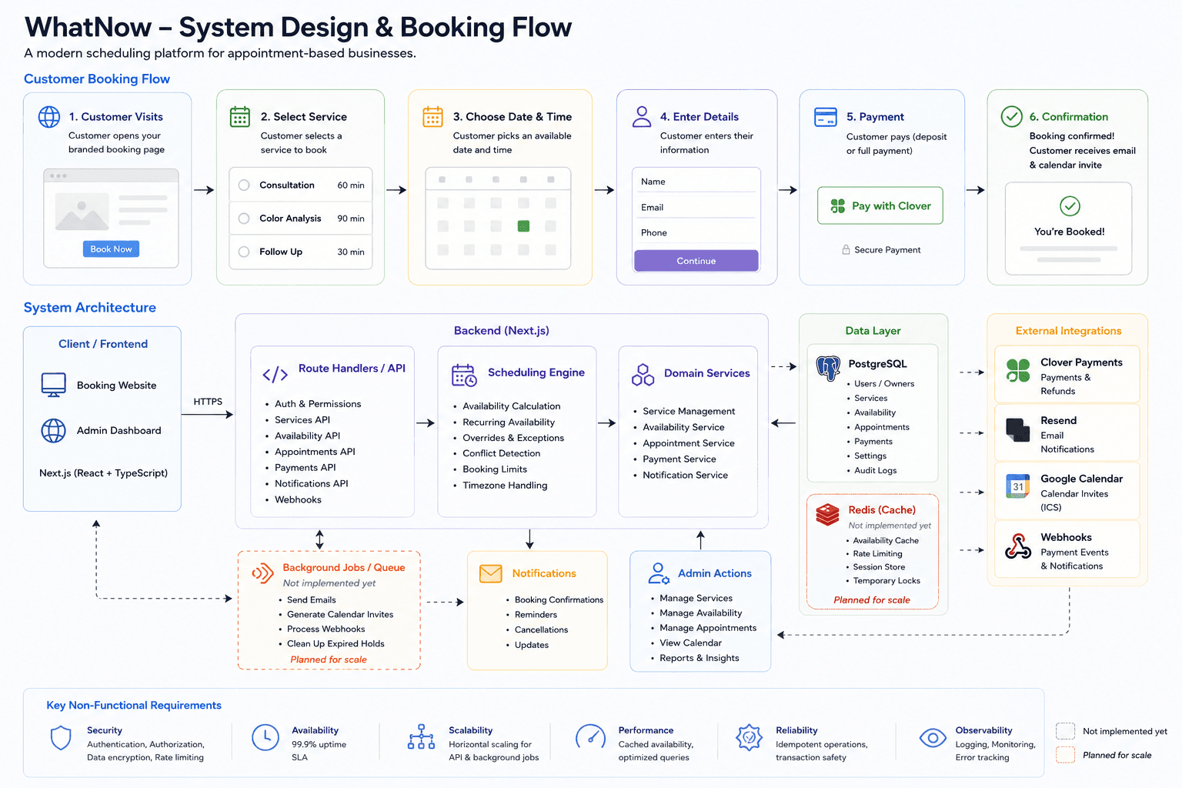Click the Booking Confirmations list item
The image size is (1182, 788).
(x=559, y=600)
